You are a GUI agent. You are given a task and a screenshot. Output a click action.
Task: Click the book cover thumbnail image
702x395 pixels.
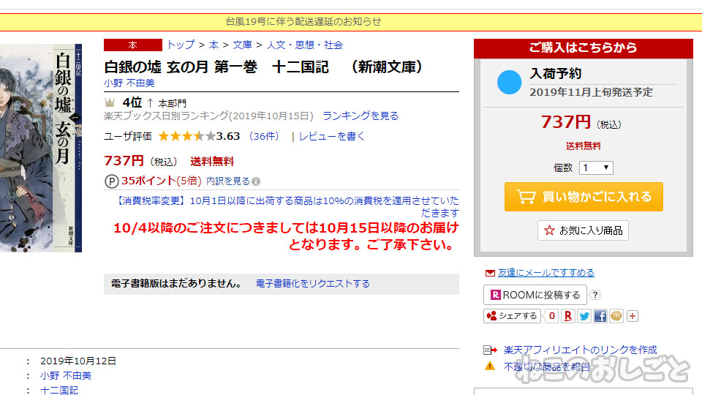tap(41, 148)
